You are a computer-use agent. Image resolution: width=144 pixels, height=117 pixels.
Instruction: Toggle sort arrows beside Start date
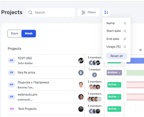pos(125,31)
